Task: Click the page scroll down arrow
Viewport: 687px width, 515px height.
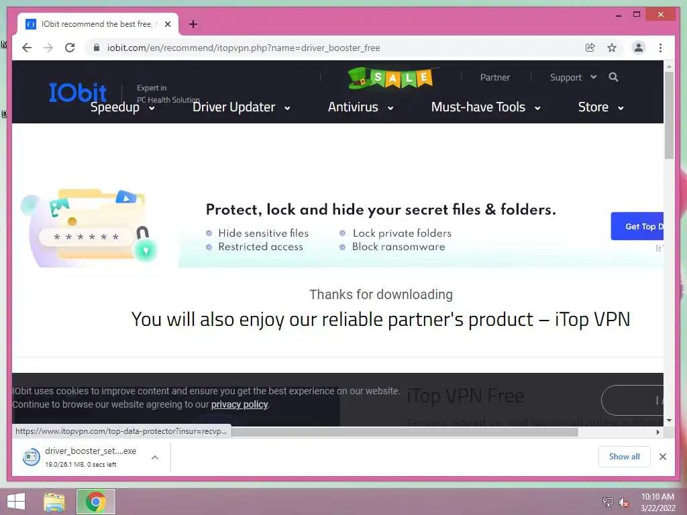Action: tap(669, 420)
